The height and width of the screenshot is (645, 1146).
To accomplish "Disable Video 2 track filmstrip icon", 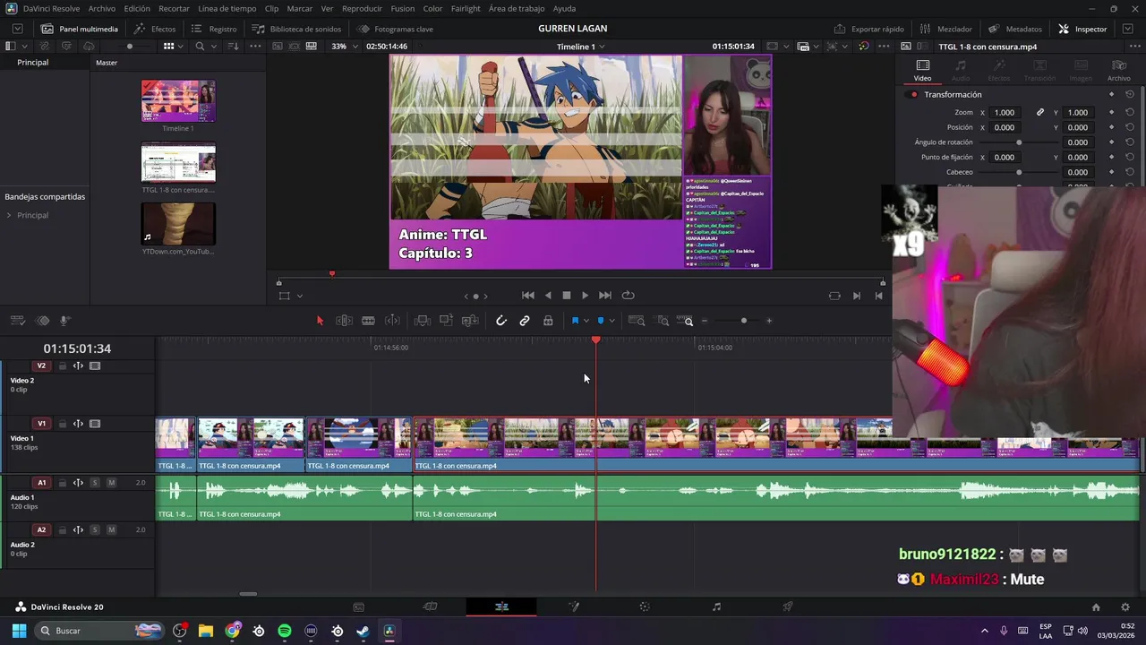I will pyautogui.click(x=95, y=365).
